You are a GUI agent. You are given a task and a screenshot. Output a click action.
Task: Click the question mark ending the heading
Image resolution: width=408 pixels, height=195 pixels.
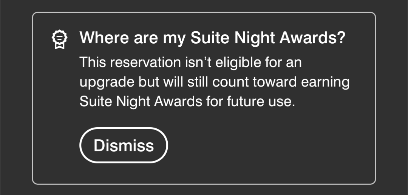[x=340, y=38]
